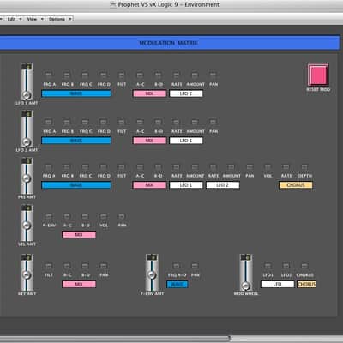Toggle FILT switch in KEY AMT row

tap(49, 266)
